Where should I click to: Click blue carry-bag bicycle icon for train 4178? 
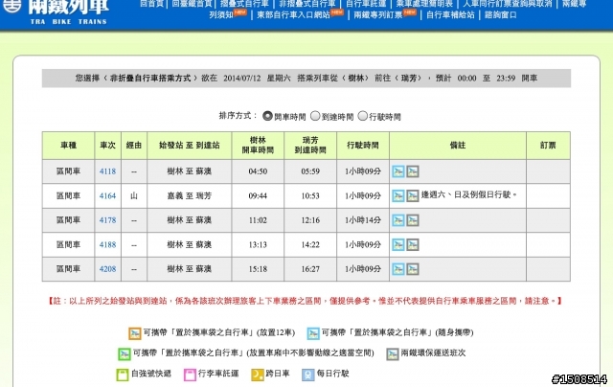coord(398,220)
